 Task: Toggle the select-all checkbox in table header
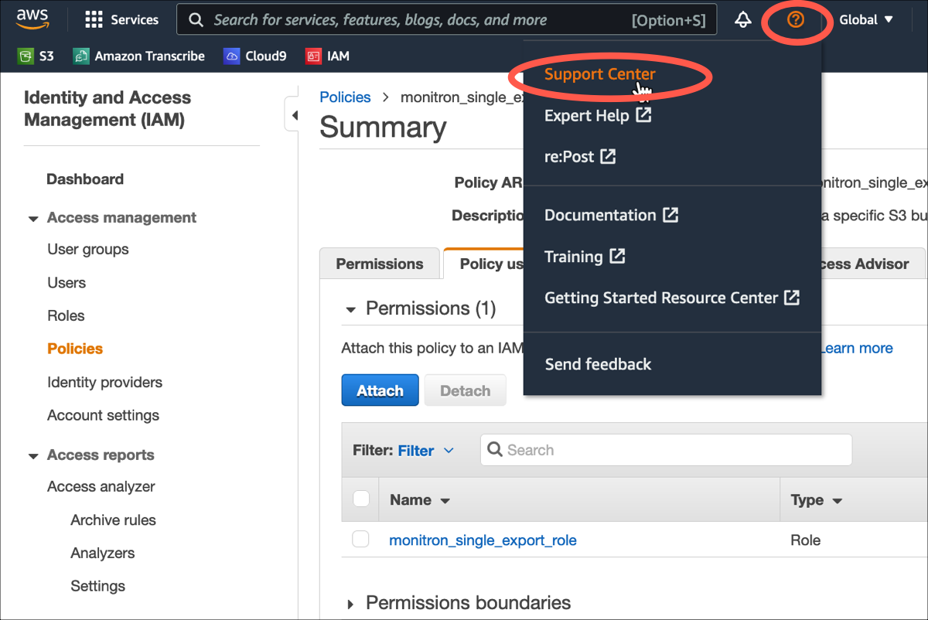pyautogui.click(x=360, y=499)
